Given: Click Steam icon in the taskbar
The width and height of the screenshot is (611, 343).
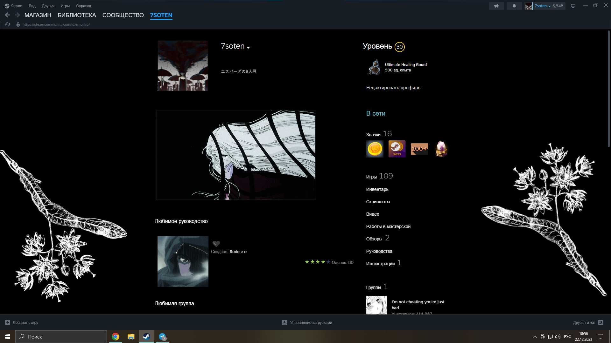Looking at the screenshot, I should (147, 337).
